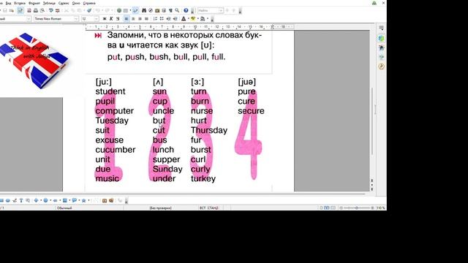Select the Ellipse drawing tool
Viewport: 468px width, 263px height.
pos(8,200)
